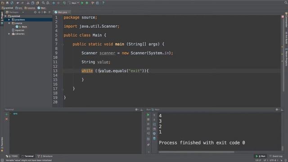Click the red error indicator above editor scrollbar

point(283,17)
